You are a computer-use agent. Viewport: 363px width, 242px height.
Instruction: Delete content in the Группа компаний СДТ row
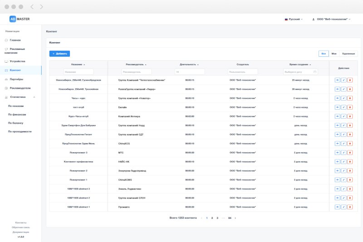point(350,134)
